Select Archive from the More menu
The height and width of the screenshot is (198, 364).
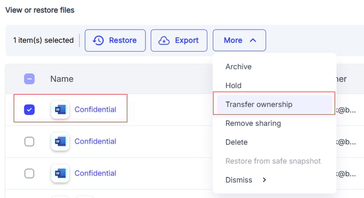pyautogui.click(x=239, y=67)
